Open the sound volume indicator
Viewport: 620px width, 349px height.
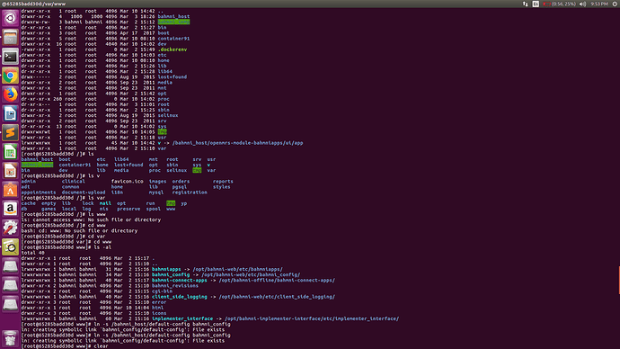582,4
